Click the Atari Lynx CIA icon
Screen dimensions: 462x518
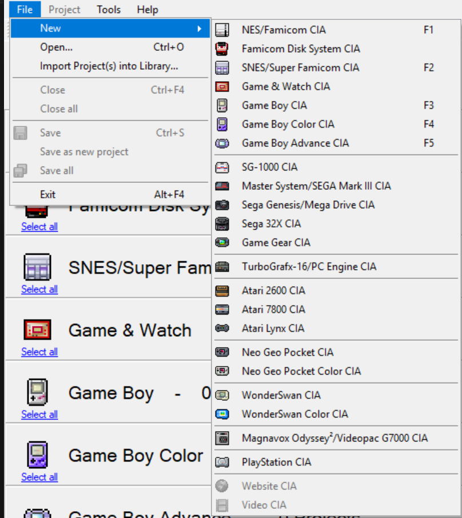222,328
